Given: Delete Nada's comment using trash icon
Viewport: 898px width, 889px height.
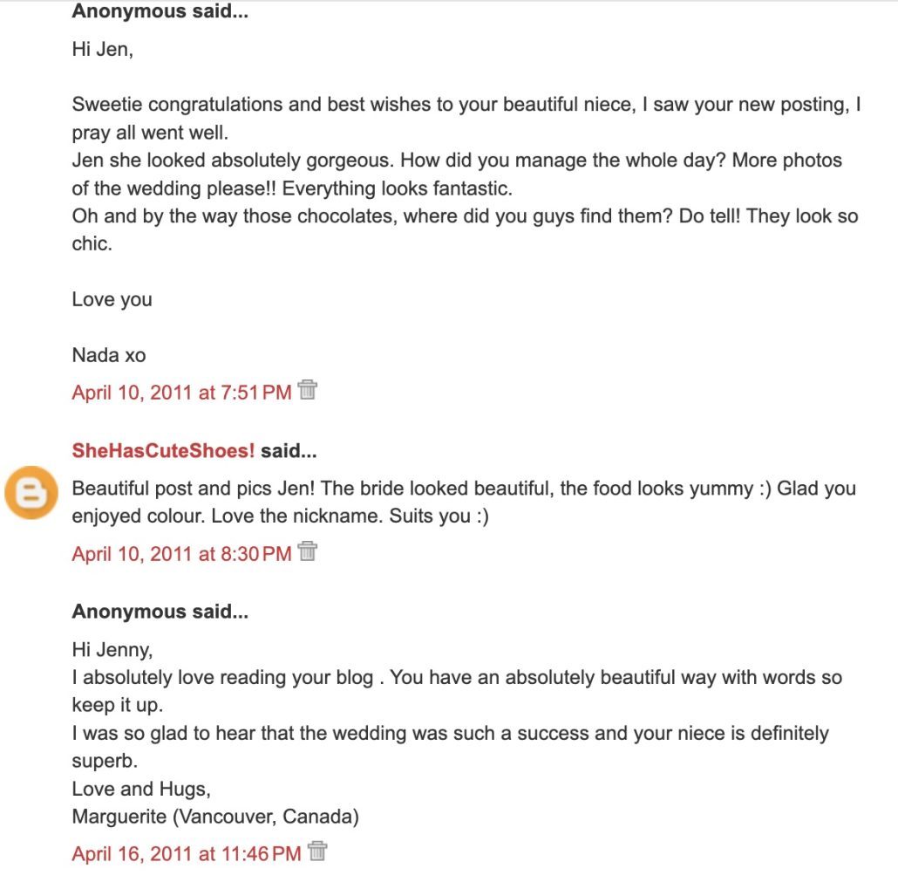Looking at the screenshot, I should (307, 390).
